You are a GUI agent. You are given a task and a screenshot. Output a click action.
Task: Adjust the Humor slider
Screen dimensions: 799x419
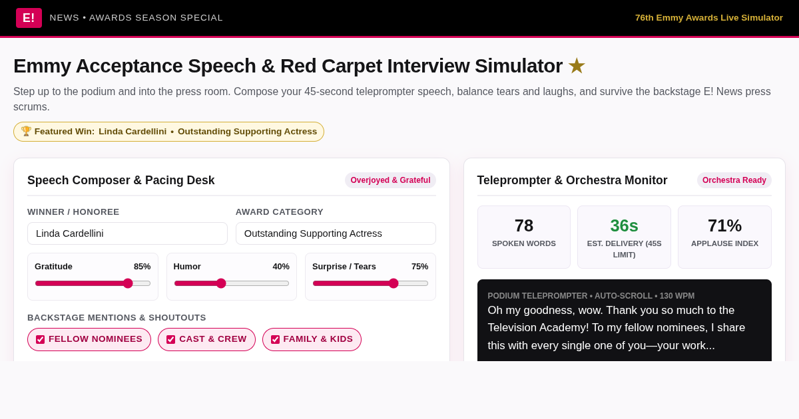point(232,283)
